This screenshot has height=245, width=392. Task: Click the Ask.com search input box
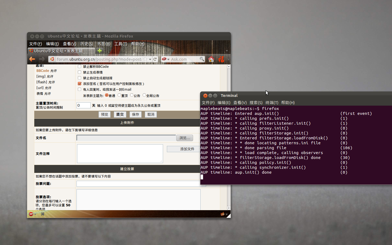pyautogui.click(x=185, y=59)
